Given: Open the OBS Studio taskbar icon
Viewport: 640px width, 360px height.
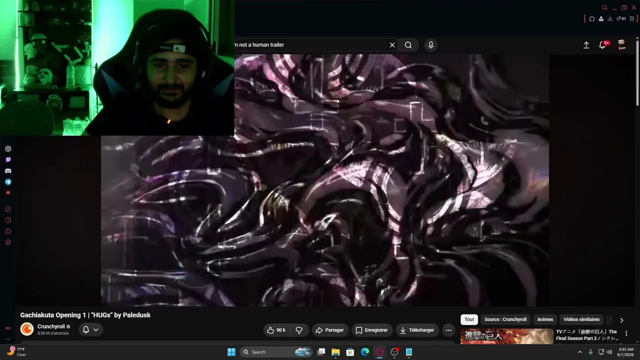Looking at the screenshot, I should pyautogui.click(x=394, y=352).
